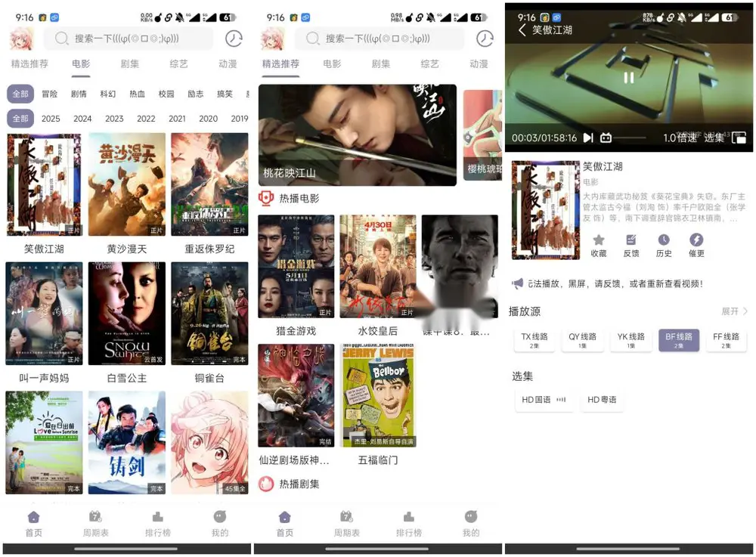Play the HD国语 episode
This screenshot has height=557, width=756.
click(x=544, y=400)
